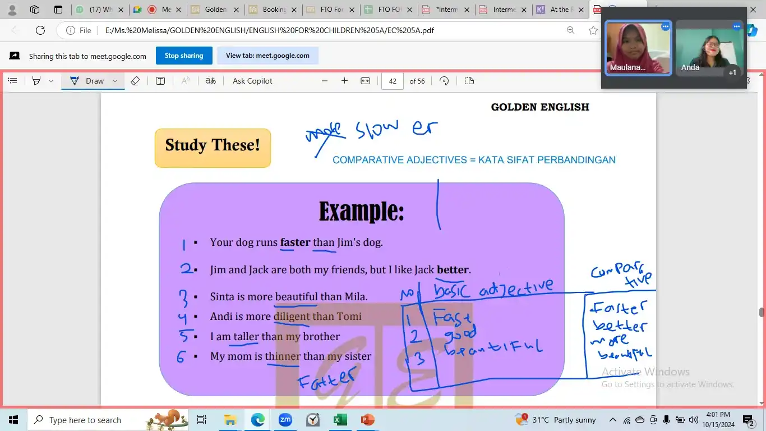This screenshot has width=766, height=431.
Task: Select the Add text annotation tool
Action: (160, 81)
